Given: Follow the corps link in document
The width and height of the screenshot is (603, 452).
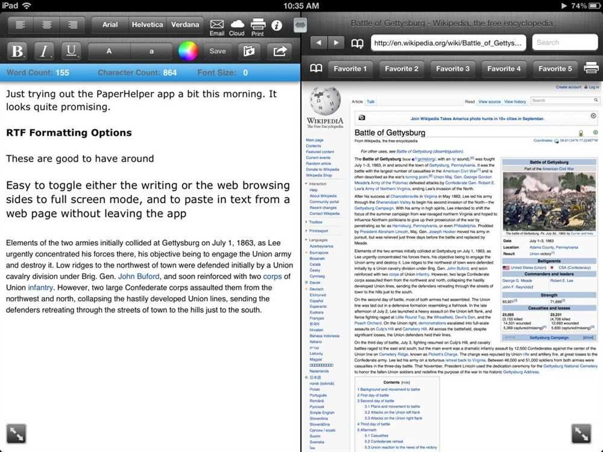Looking at the screenshot, I should coord(273,277).
